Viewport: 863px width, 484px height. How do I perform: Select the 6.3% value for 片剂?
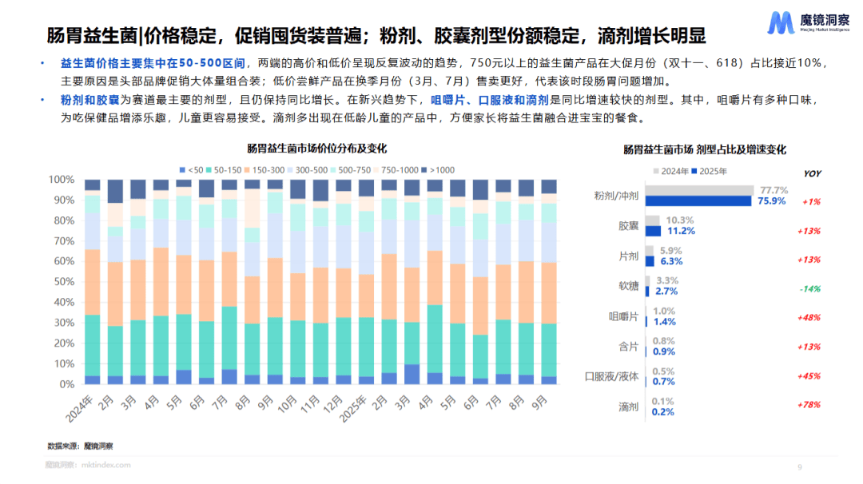coord(671,261)
